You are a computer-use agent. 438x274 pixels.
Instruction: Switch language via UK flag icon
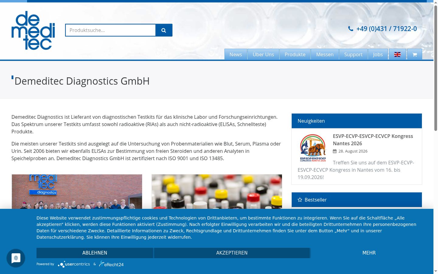click(x=397, y=54)
